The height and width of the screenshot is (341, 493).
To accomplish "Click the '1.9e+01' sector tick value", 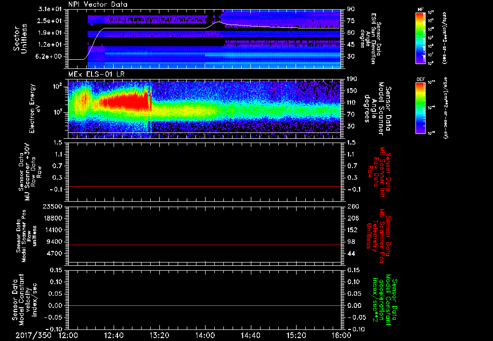I will pyautogui.click(x=50, y=33).
